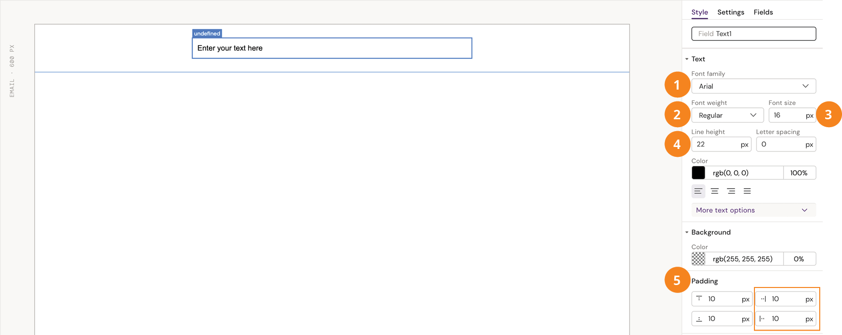
Task: Collapse the Text section
Action: [687, 58]
